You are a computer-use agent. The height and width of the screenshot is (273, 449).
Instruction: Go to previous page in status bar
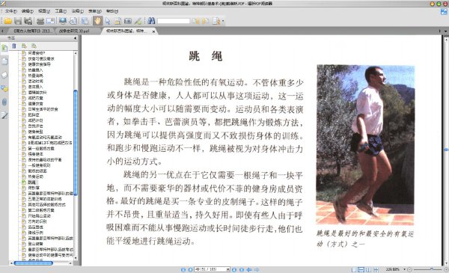pyautogui.click(x=190, y=269)
